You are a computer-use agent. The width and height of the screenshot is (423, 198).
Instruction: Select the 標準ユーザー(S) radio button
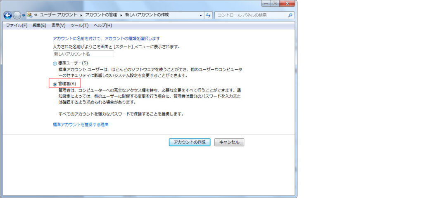[x=55, y=64]
